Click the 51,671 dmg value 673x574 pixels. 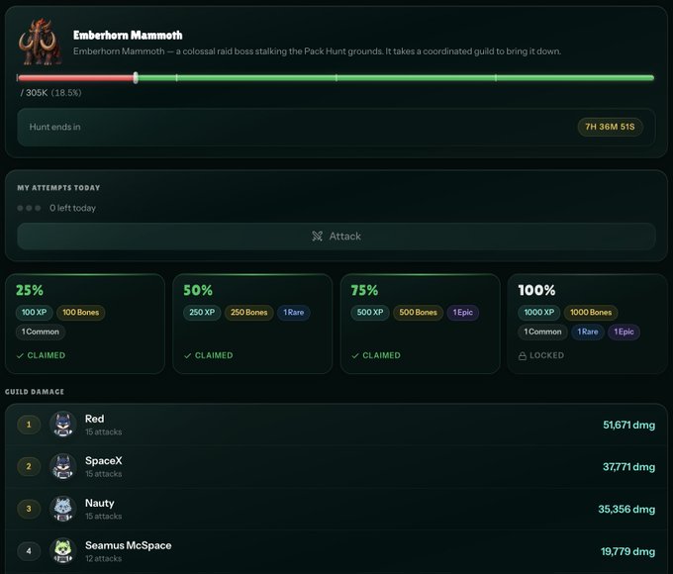628,425
